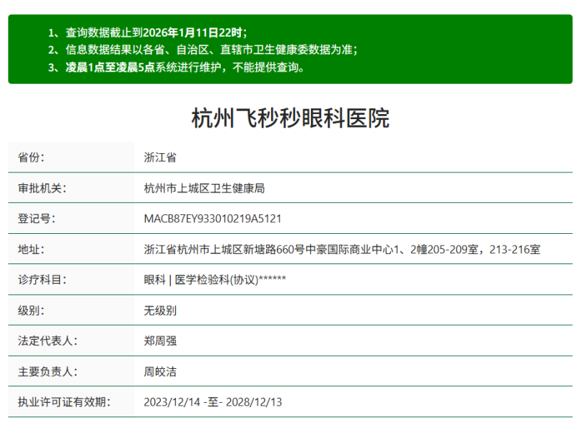Viewport: 577px width, 423px height.
Task: Select the 诊疗科目 label
Action: [x=43, y=280]
